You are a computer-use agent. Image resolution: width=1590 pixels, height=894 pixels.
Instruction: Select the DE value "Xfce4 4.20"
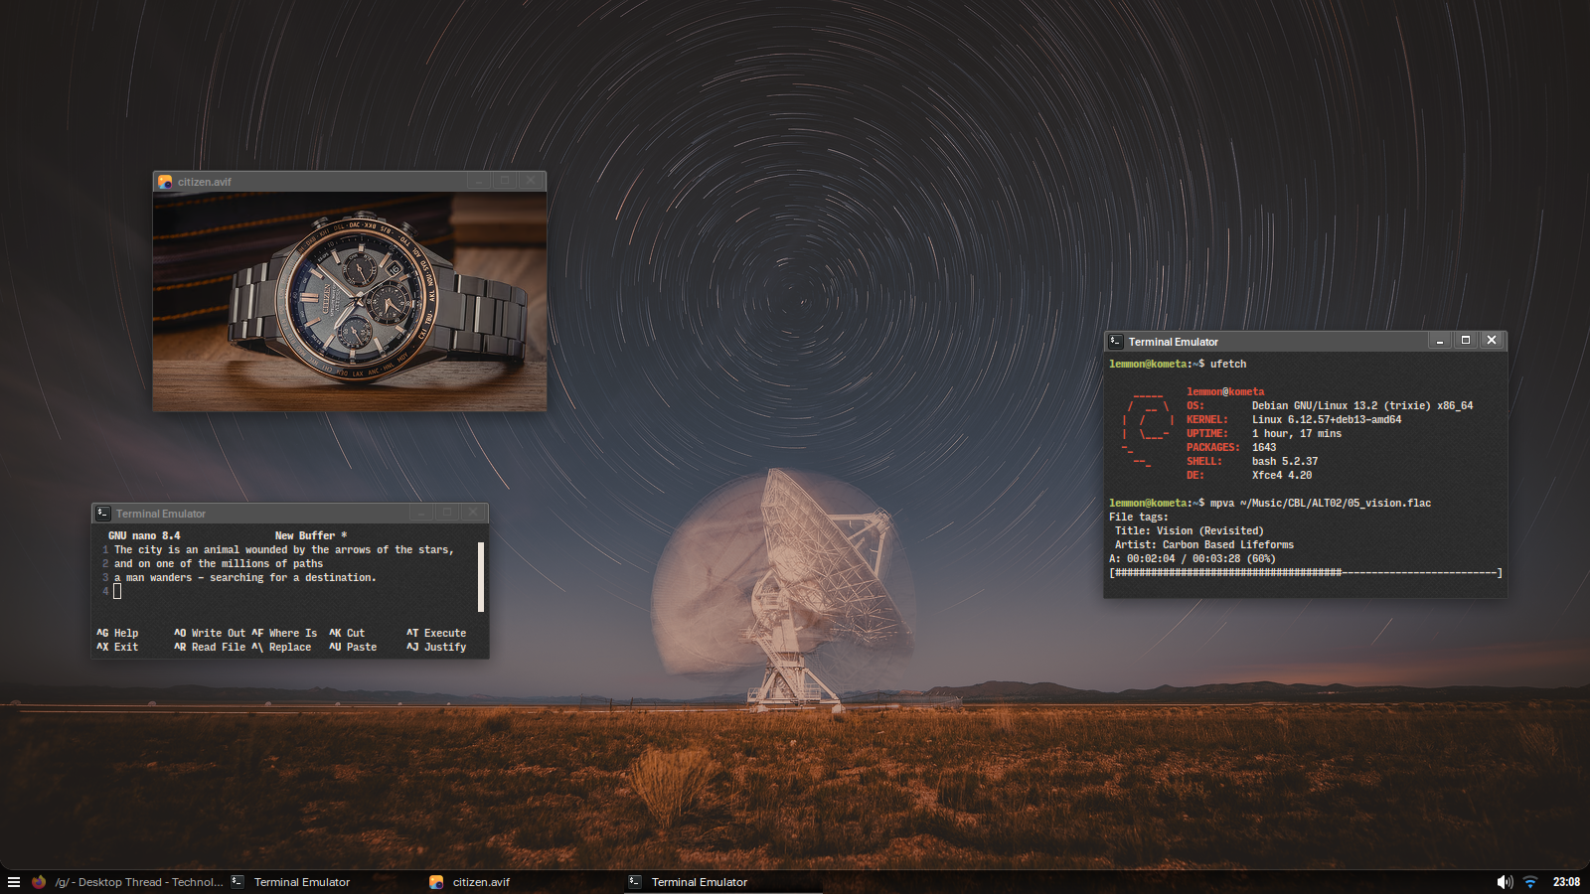(1282, 475)
